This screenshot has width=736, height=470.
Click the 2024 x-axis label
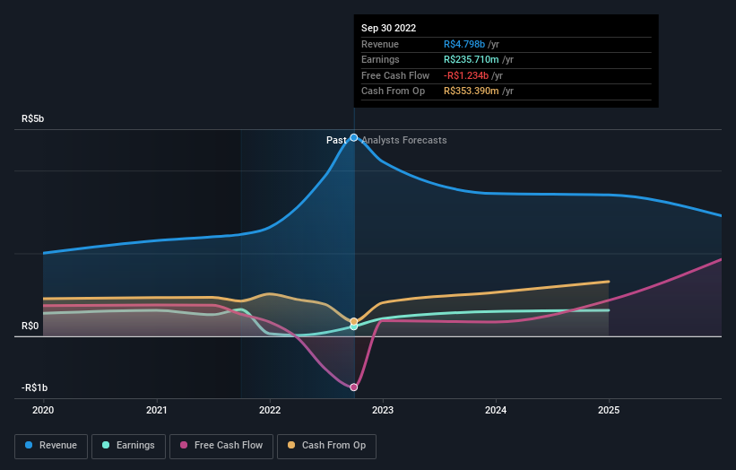coord(496,410)
